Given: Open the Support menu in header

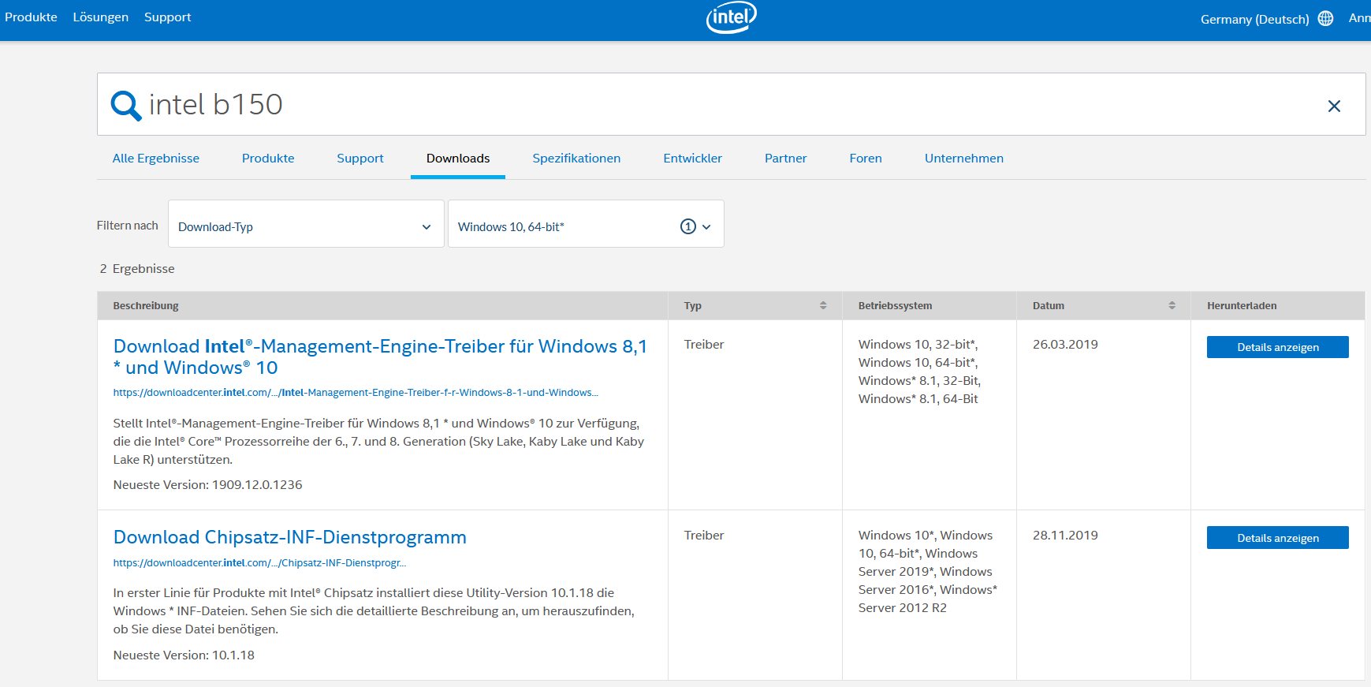Looking at the screenshot, I should [168, 17].
